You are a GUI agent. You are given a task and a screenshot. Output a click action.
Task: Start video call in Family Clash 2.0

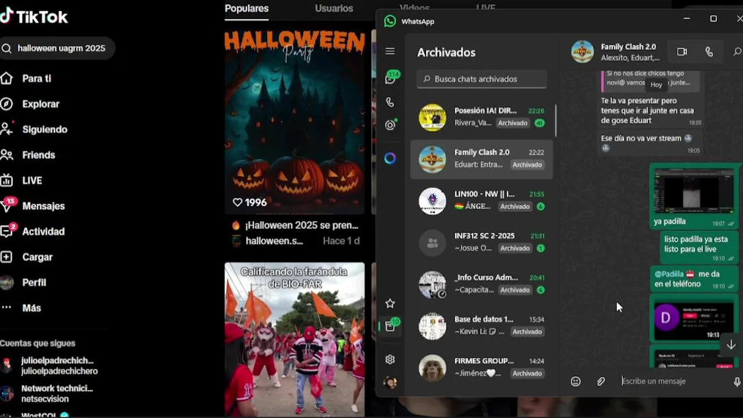pyautogui.click(x=682, y=52)
